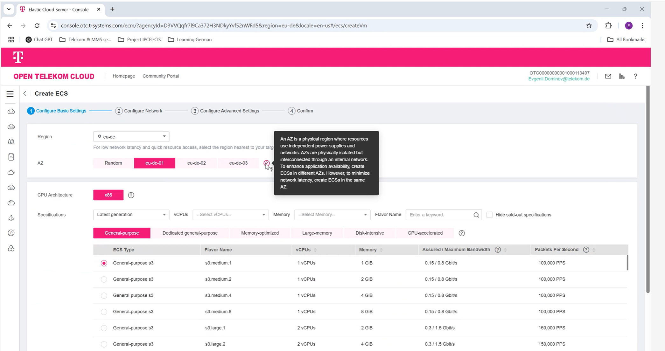Enable Hide sold-out specifications checkbox
The image size is (665, 351).
489,215
